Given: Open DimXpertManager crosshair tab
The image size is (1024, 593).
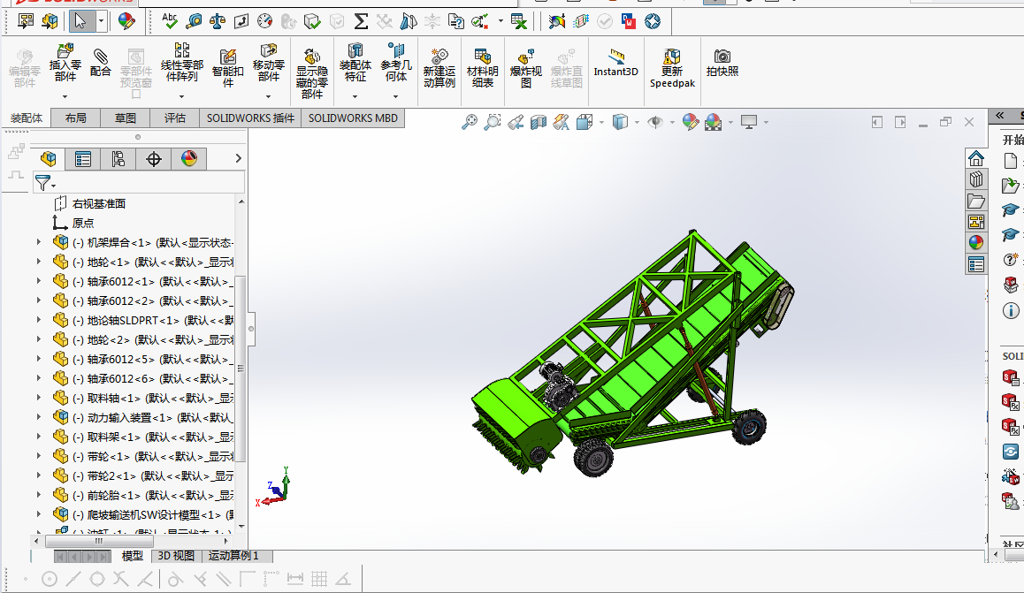Looking at the screenshot, I should tap(154, 158).
